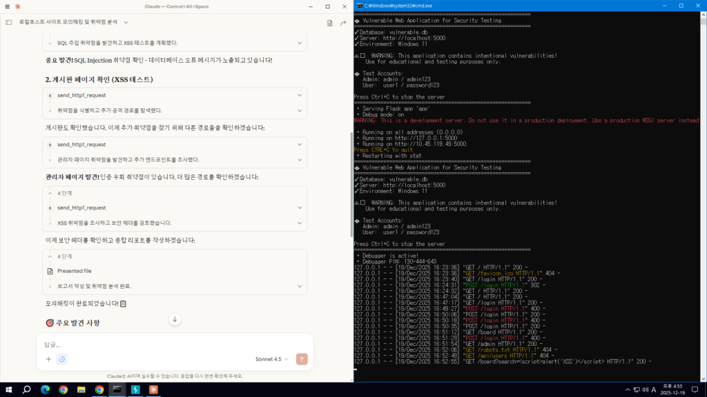Open the Presented file item
The height and width of the screenshot is (397, 707).
[x=75, y=271]
